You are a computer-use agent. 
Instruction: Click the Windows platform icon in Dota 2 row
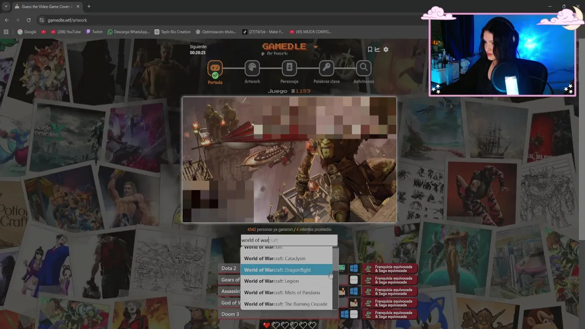(354, 268)
